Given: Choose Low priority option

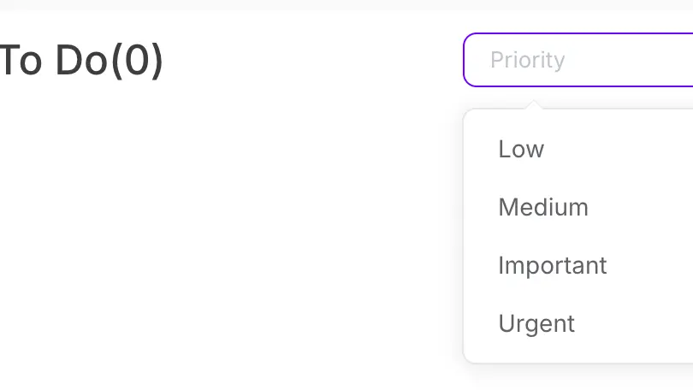Looking at the screenshot, I should click(x=521, y=149).
